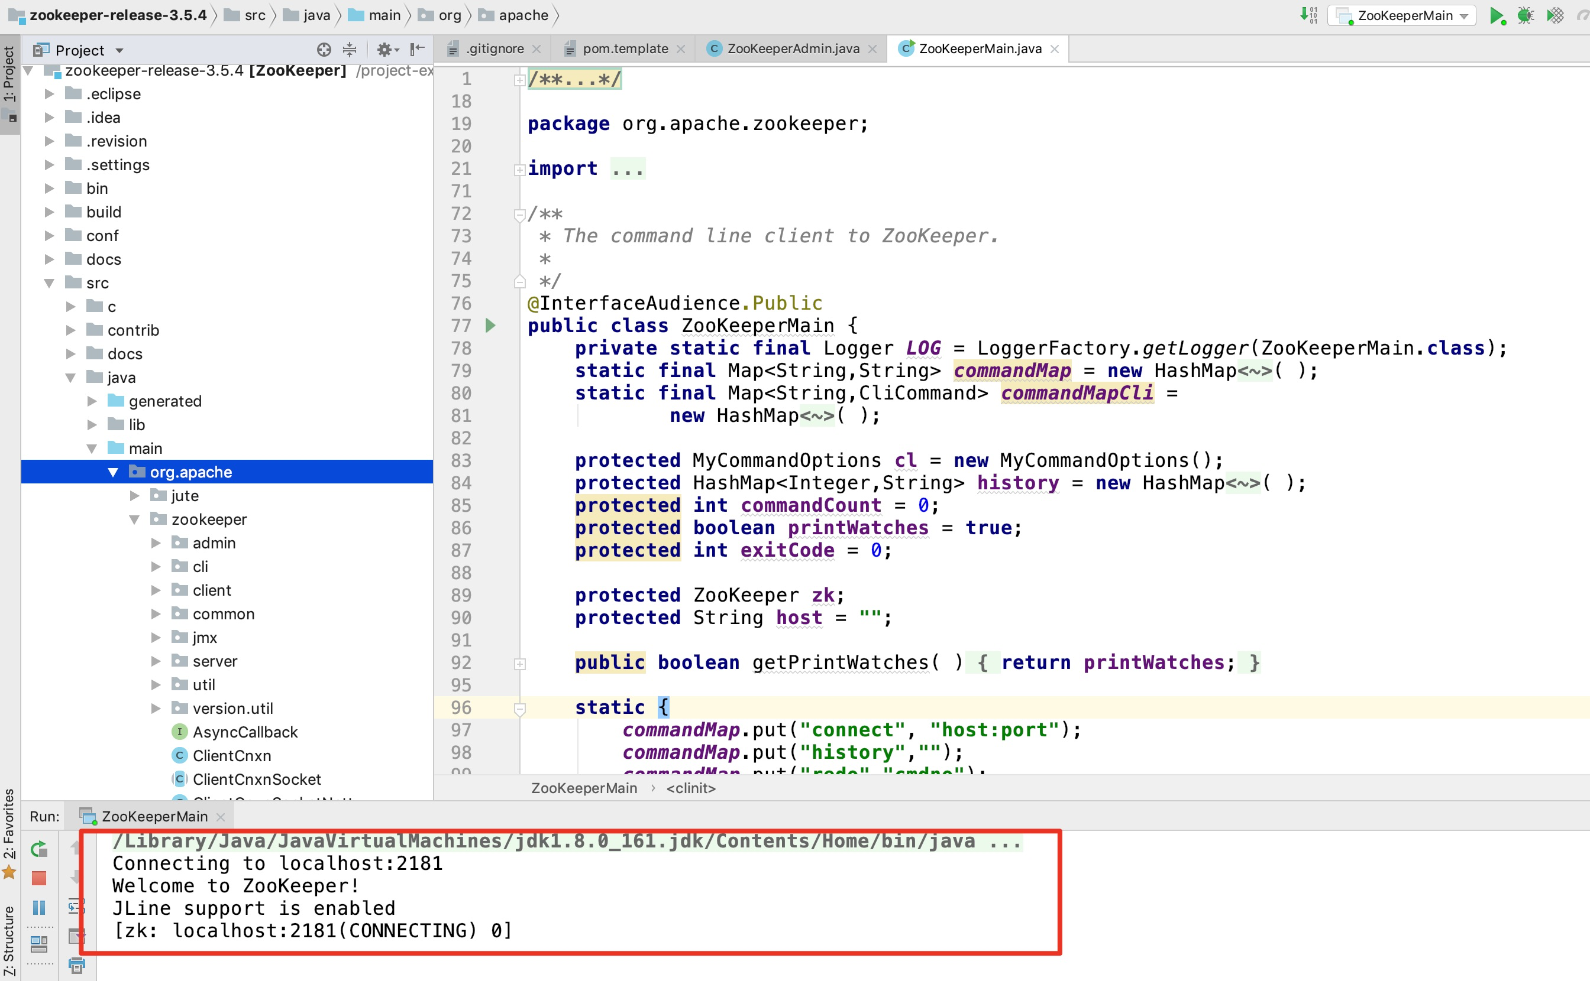Click scroll from source target icon
This screenshot has height=981, width=1590.
coord(324,49)
